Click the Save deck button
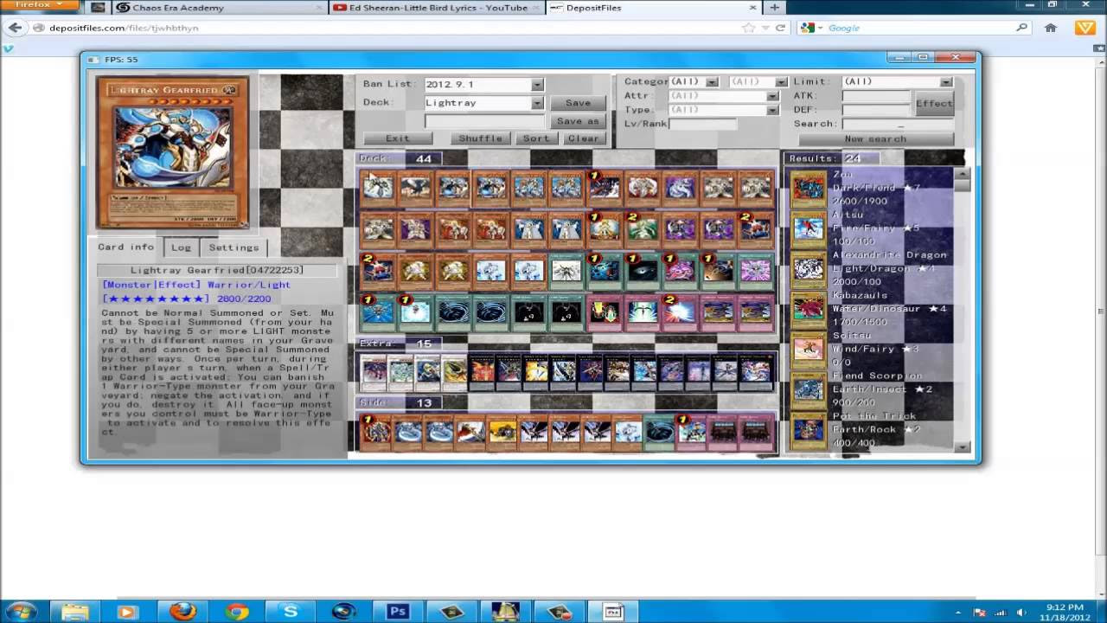 tap(578, 103)
